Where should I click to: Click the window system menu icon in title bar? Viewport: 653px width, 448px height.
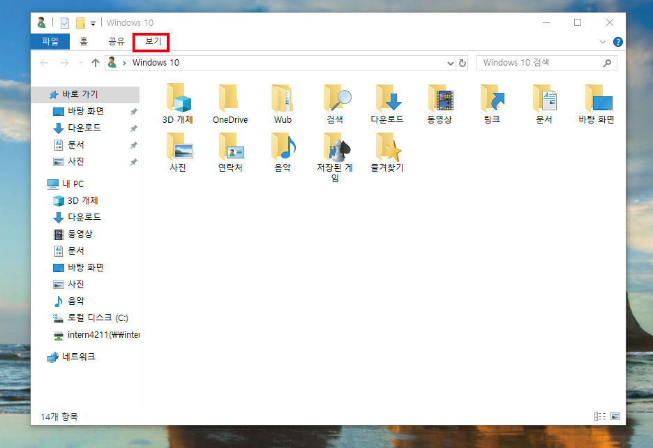(x=41, y=22)
